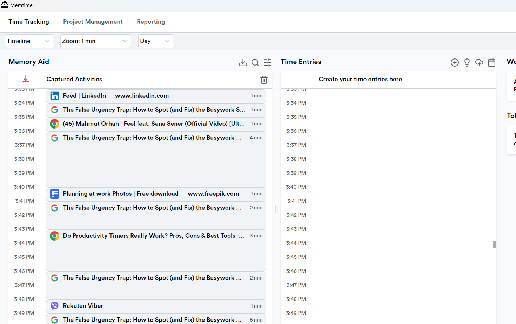Click red import arrow in Captured Activities header
Screen dimensions: 516x324
click(26, 79)
